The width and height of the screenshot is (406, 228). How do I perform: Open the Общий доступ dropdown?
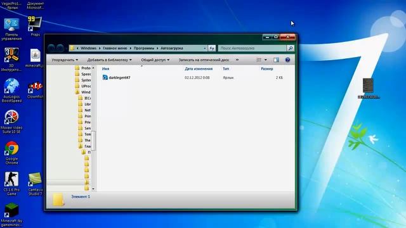[155, 60]
